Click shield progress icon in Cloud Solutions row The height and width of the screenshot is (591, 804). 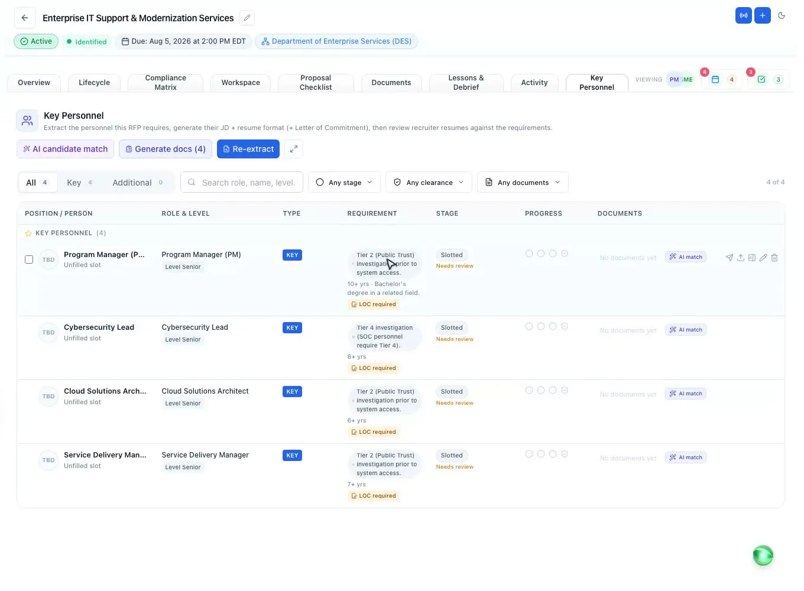[565, 390]
